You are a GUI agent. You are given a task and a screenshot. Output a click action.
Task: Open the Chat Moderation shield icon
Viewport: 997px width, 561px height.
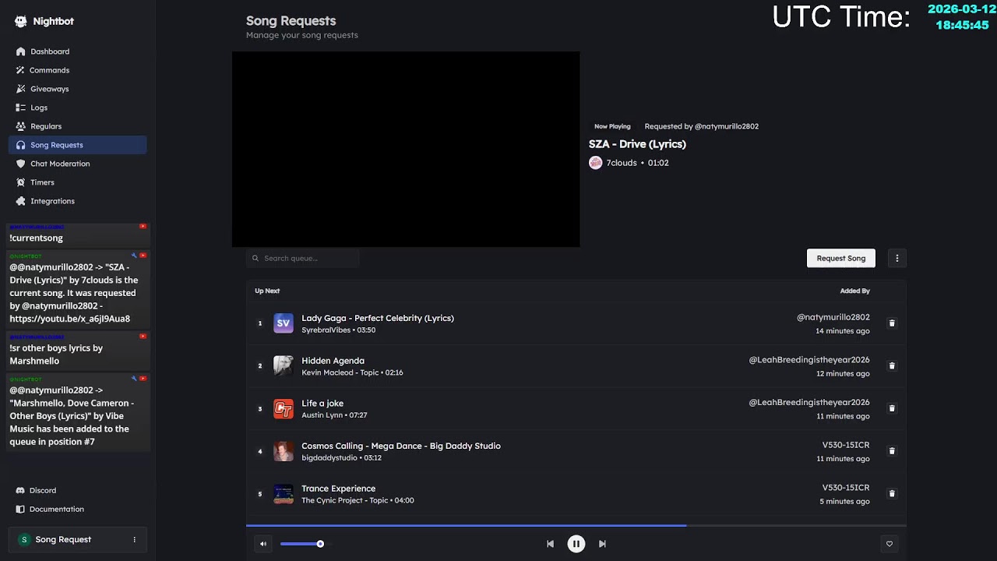coord(21,164)
